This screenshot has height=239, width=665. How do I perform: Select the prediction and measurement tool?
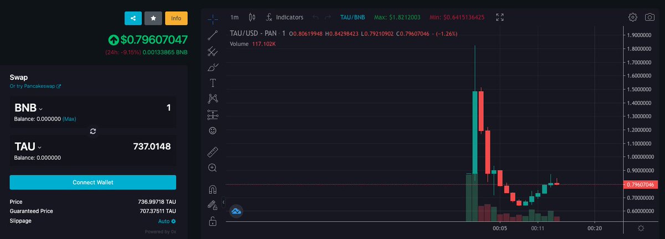pos(213,115)
